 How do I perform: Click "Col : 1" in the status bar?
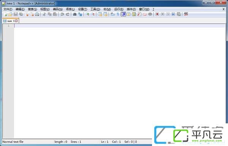tap(116, 142)
